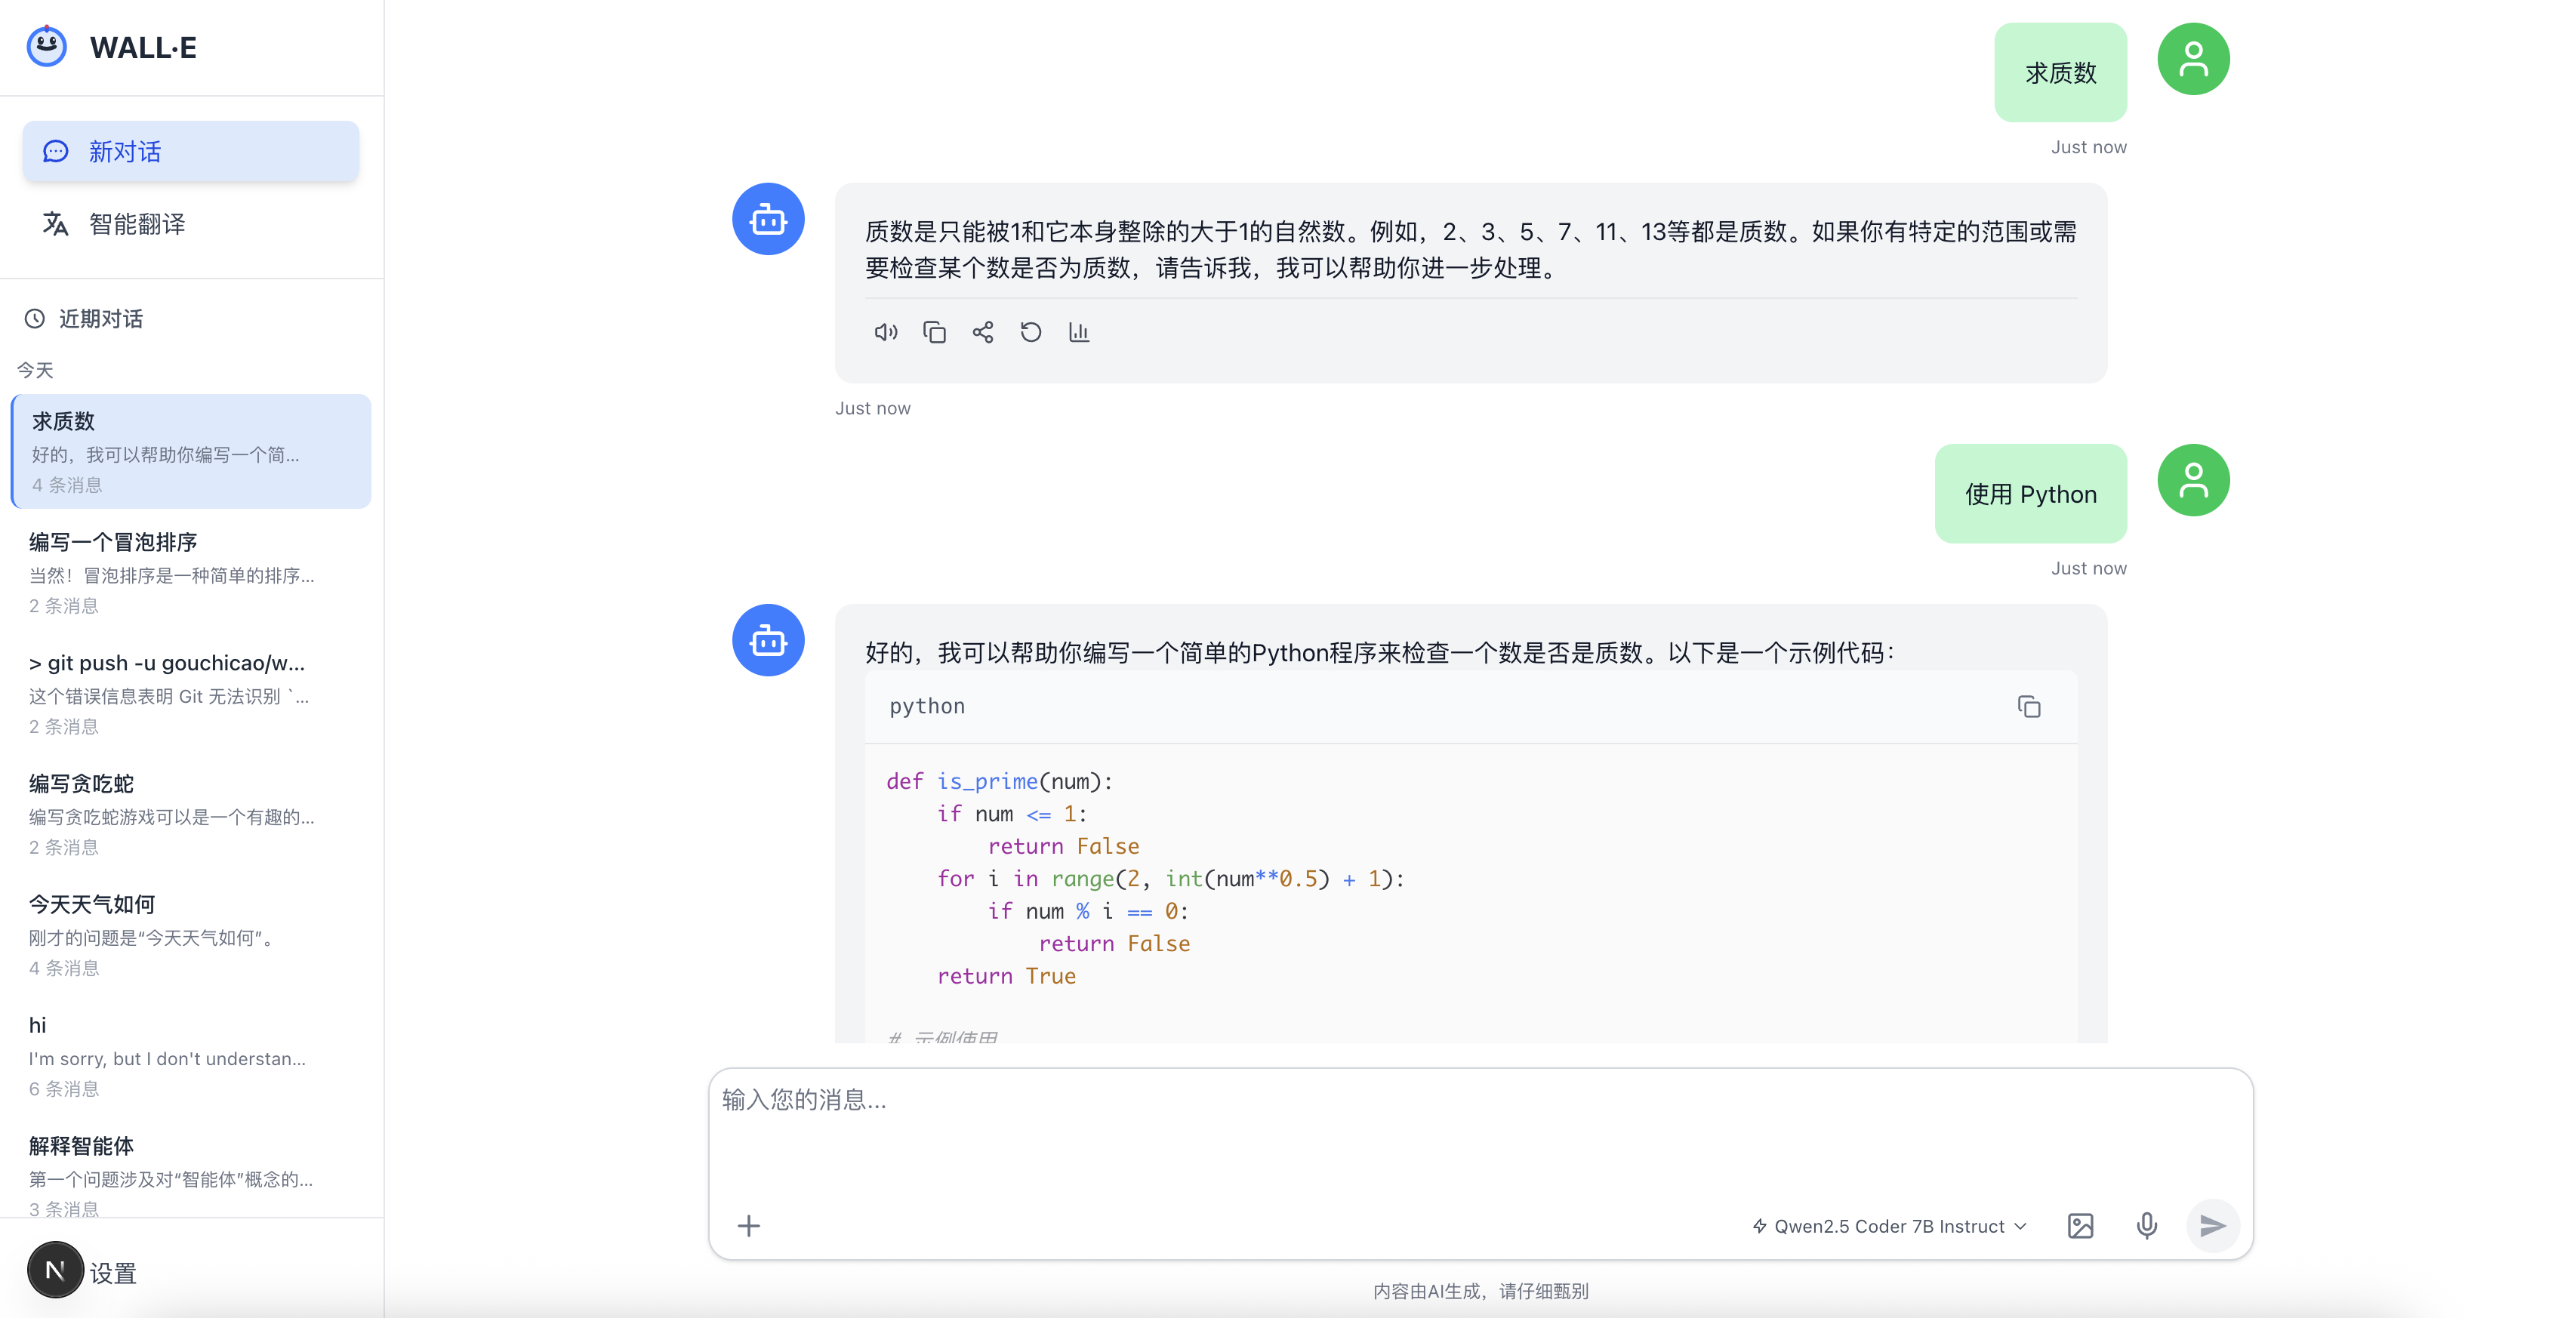The height and width of the screenshot is (1318, 2576).
Task: Start voice input with microphone icon
Action: pos(2146,1226)
